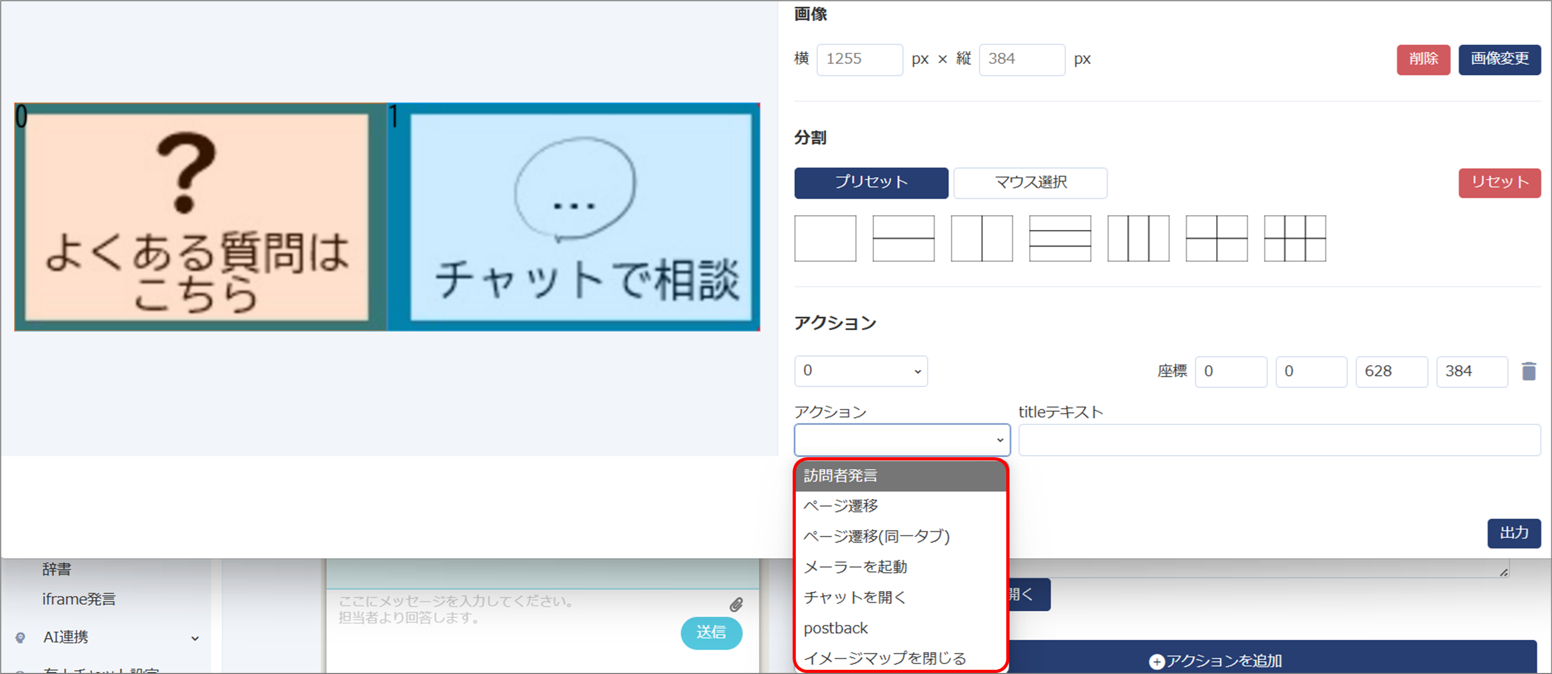1552x674 pixels.
Task: Select the two-row horizontal split preset
Action: pos(903,238)
